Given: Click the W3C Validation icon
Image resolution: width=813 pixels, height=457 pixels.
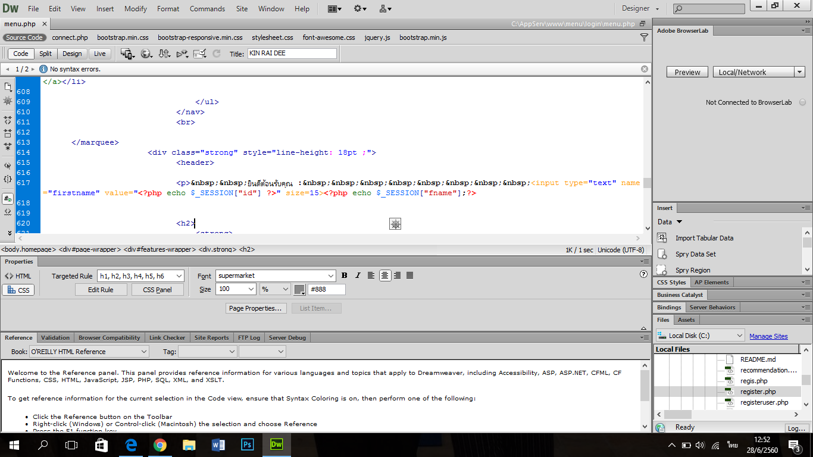Looking at the screenshot, I should [x=182, y=54].
